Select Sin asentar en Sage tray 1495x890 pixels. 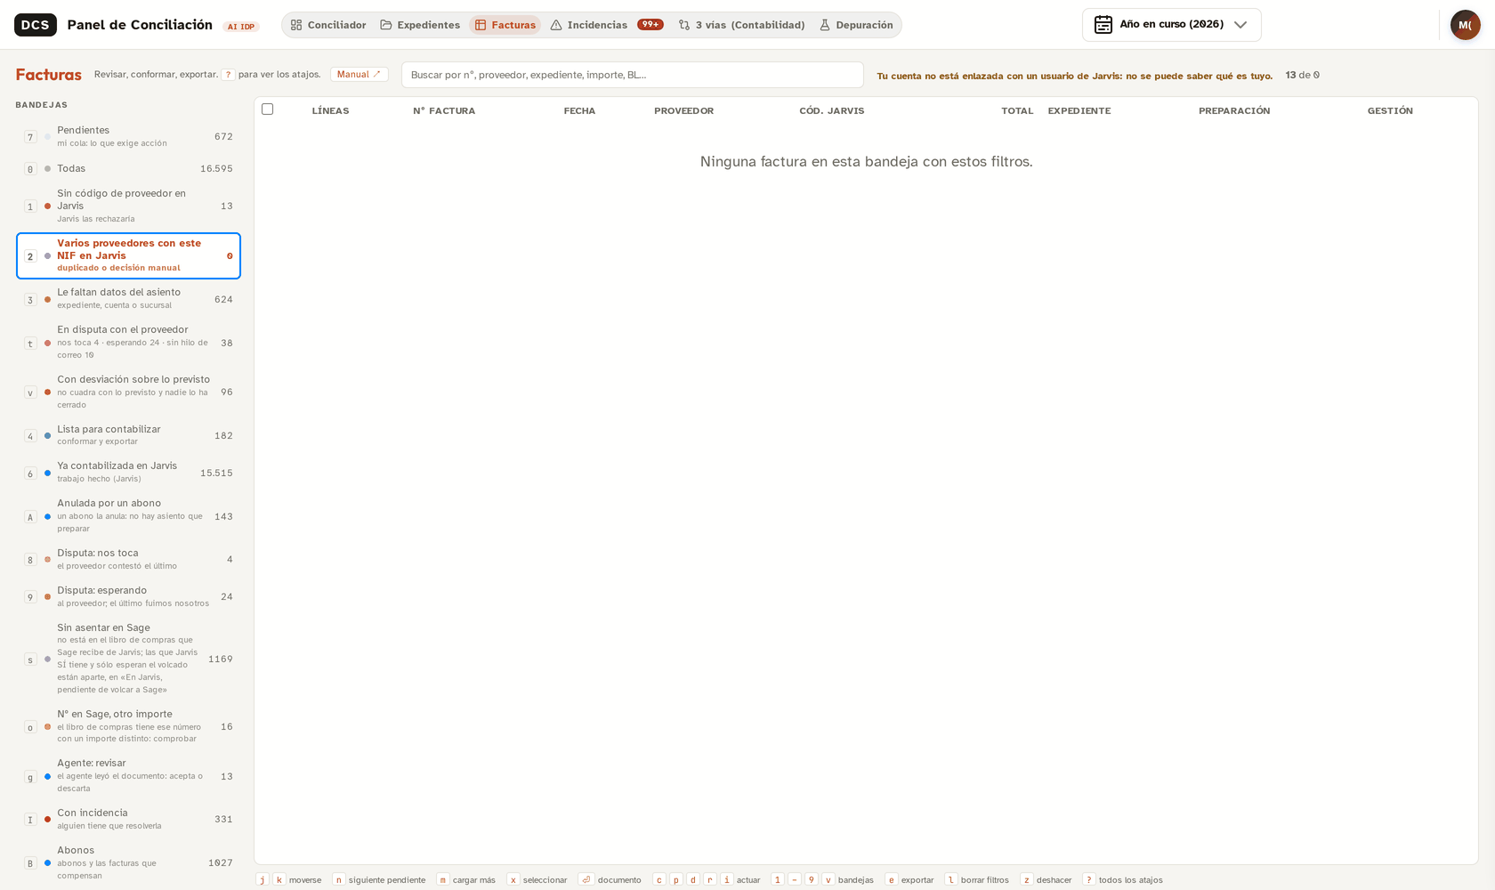coord(128,659)
